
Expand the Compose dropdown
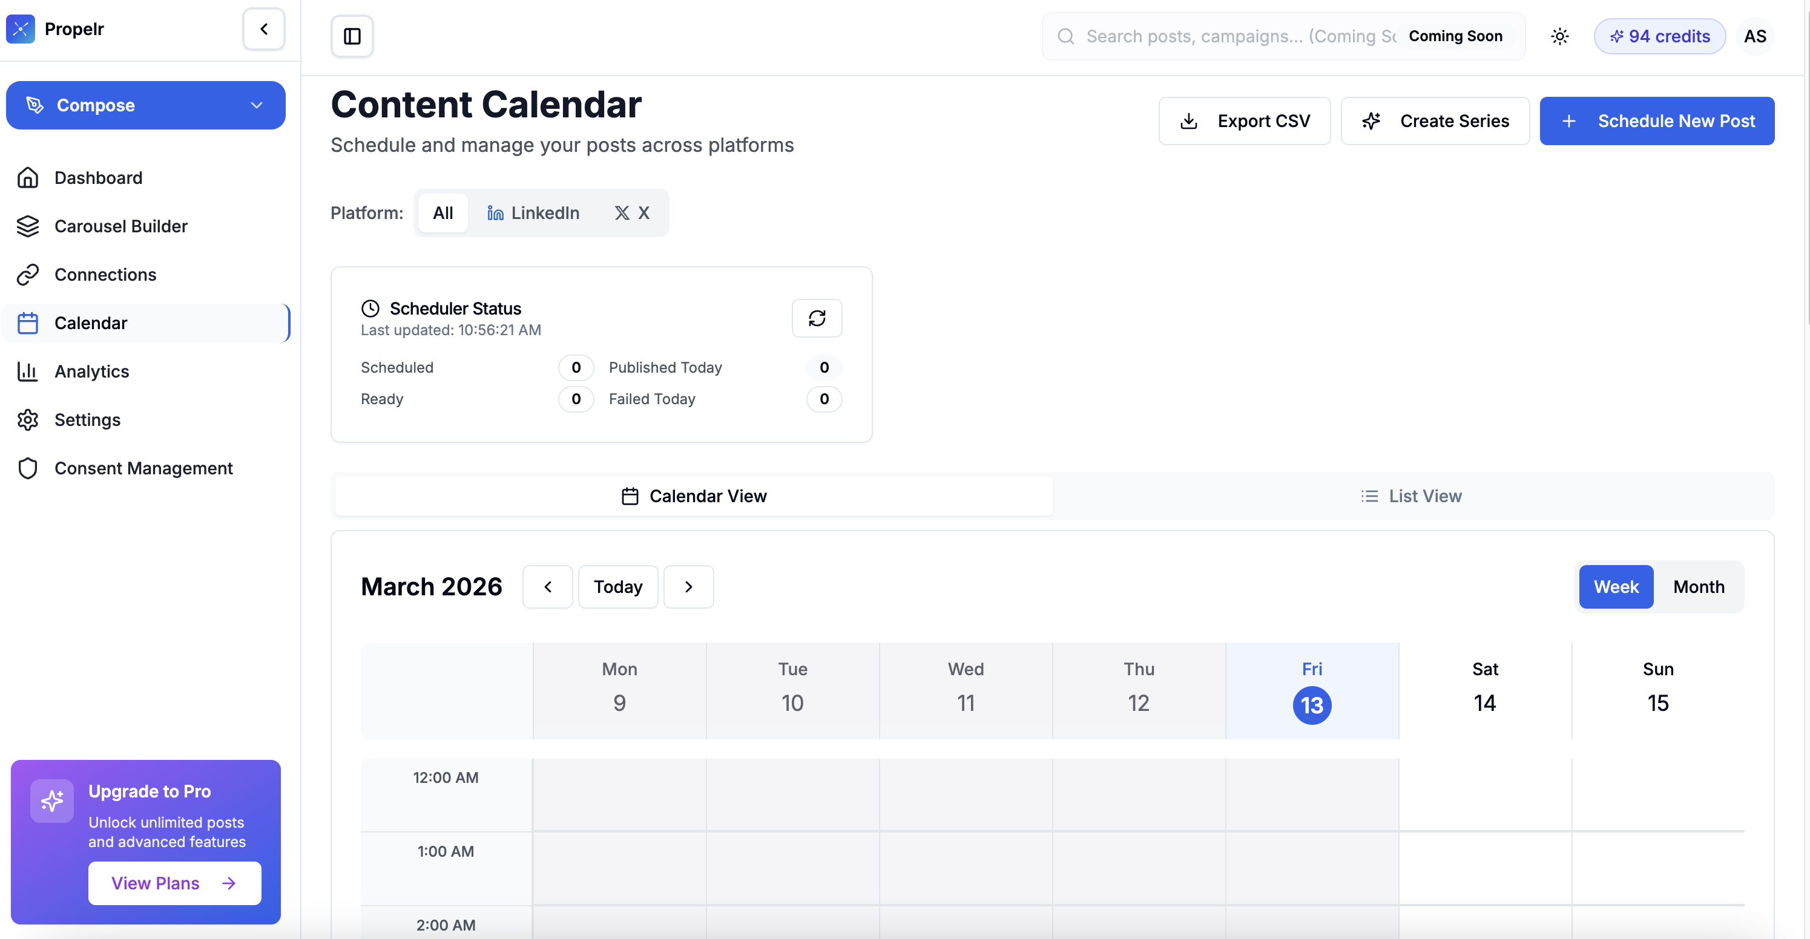[x=257, y=105]
